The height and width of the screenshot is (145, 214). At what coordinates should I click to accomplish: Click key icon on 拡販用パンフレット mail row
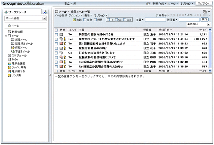point(65,39)
